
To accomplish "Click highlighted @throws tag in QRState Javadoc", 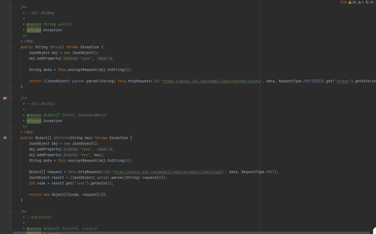I will point(34,121).
